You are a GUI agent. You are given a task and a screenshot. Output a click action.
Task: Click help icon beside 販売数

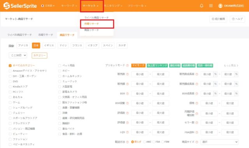[x=127, y=74]
